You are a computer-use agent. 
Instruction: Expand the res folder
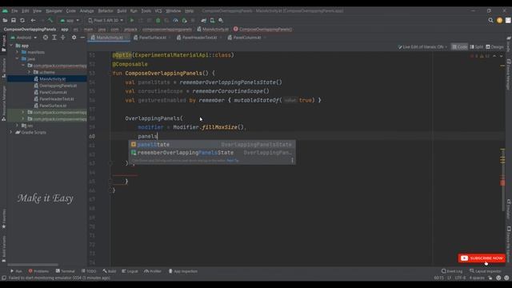18,126
